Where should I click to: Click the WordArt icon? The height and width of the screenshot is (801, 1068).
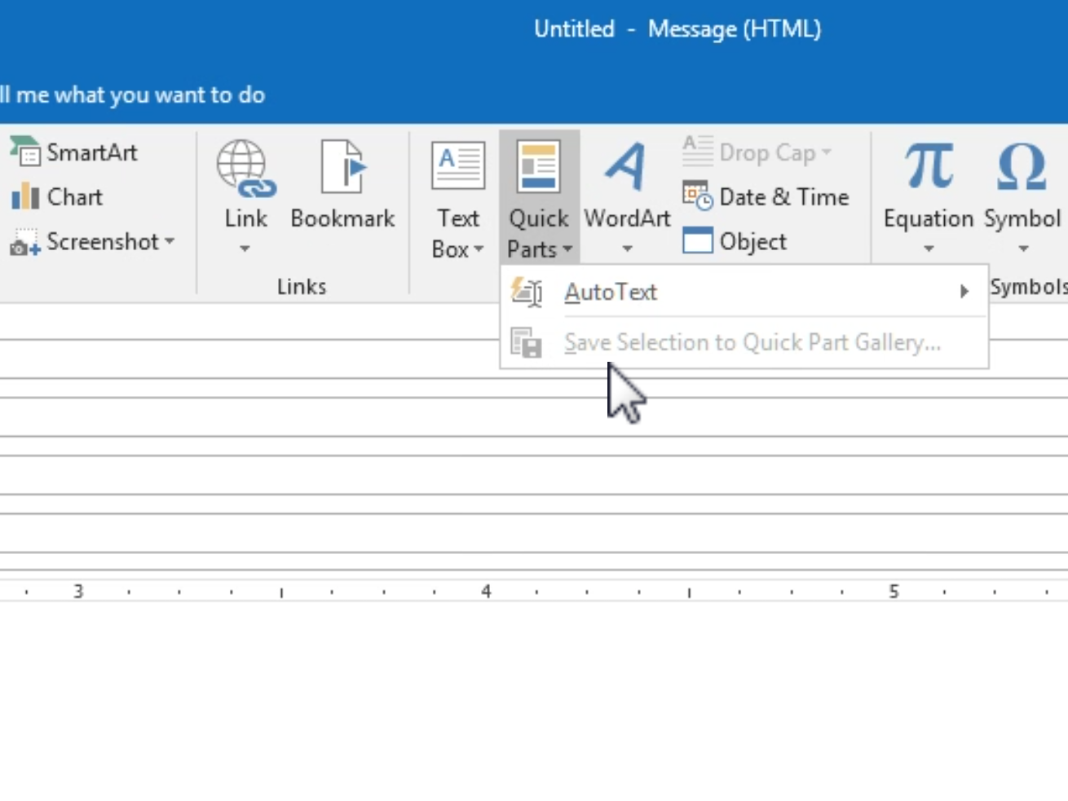pos(627,166)
